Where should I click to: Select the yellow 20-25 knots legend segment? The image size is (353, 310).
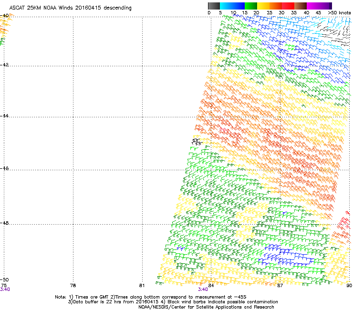click(263, 6)
